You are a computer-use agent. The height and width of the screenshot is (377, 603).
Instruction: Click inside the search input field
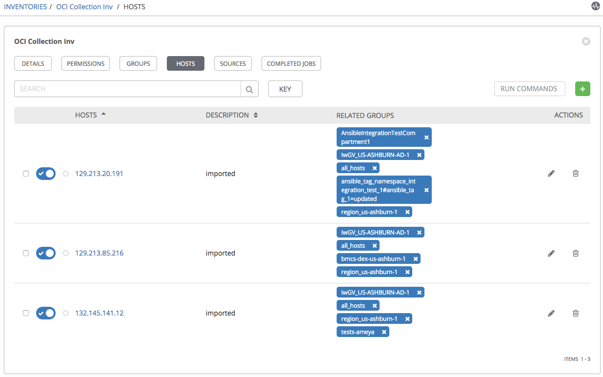tap(127, 89)
